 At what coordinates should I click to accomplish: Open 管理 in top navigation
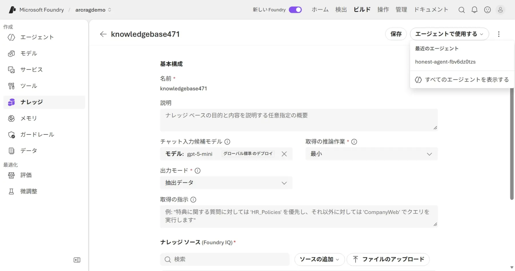point(401,10)
